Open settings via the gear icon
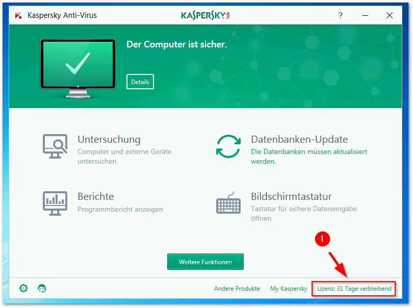 pos(23,288)
